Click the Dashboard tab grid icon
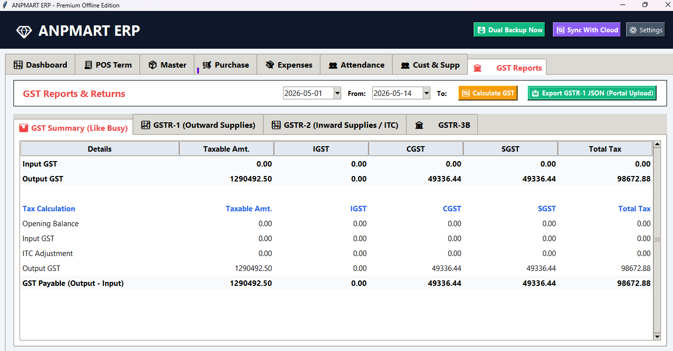Viewport: 673px width, 351px height. click(x=18, y=65)
